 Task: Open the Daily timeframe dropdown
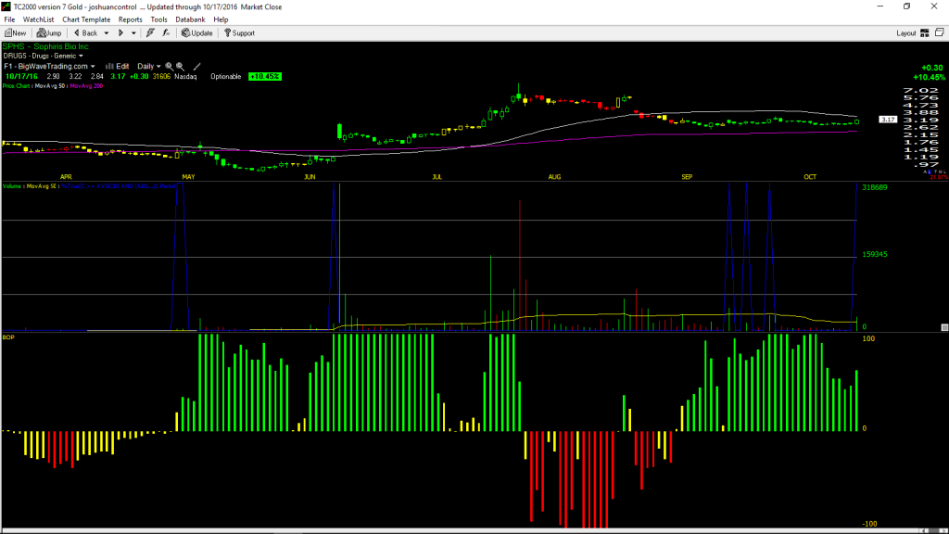pos(149,67)
